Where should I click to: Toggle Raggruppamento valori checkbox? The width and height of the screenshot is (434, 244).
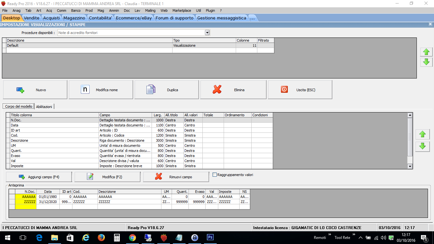[x=214, y=175]
